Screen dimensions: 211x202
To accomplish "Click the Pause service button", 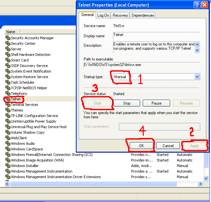I will click(x=156, y=103).
